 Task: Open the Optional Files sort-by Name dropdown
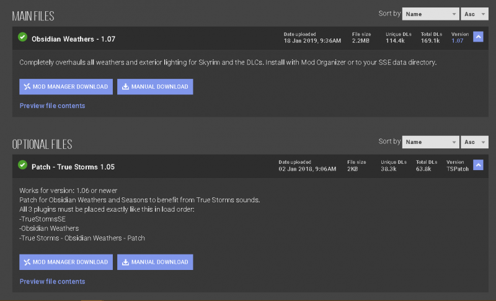point(430,142)
